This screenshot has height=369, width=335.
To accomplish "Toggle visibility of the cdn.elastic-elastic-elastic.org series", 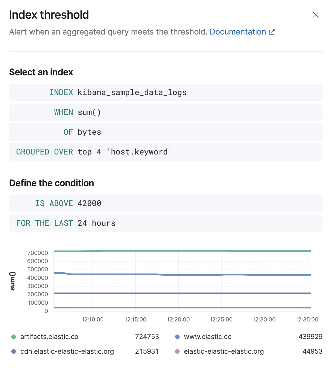I will tap(67, 351).
